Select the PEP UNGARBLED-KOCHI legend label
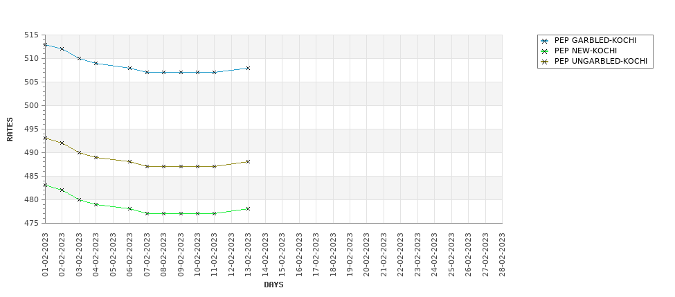Screen dimensions: 675x297 point(600,61)
